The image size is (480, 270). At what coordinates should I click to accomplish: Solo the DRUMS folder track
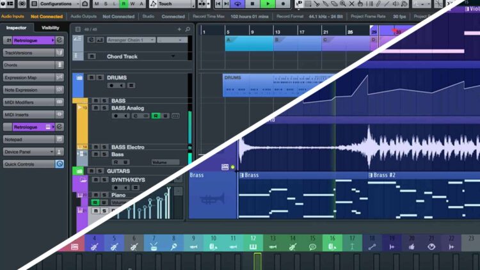pyautogui.click(x=100, y=77)
